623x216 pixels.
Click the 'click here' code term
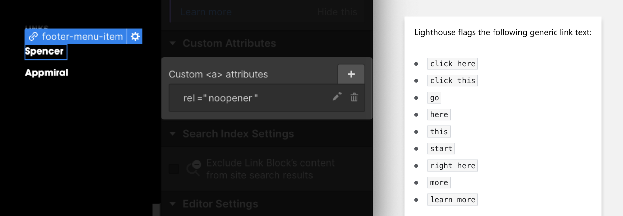[x=452, y=64]
